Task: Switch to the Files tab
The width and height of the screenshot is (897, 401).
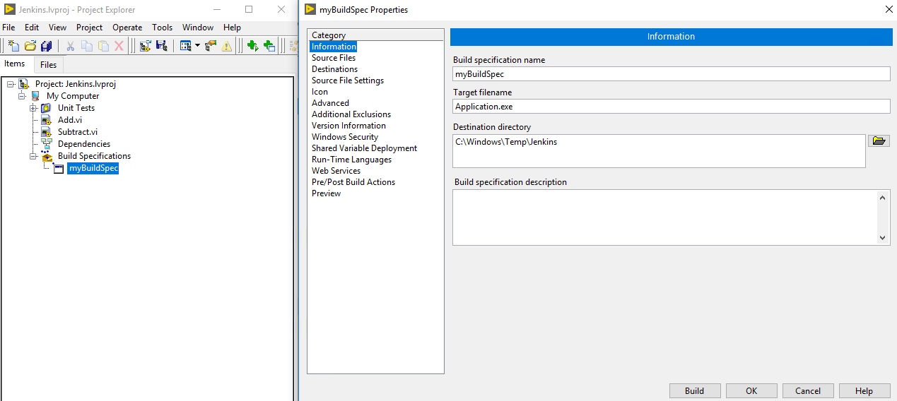Action: click(x=49, y=65)
